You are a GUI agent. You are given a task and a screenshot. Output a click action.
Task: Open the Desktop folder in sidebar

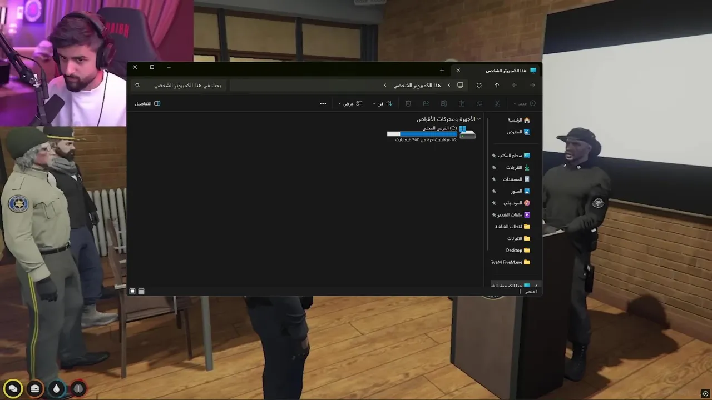518,250
